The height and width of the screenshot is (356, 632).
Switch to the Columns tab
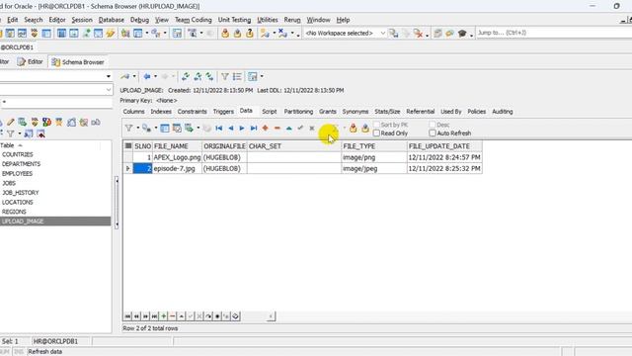click(x=133, y=112)
